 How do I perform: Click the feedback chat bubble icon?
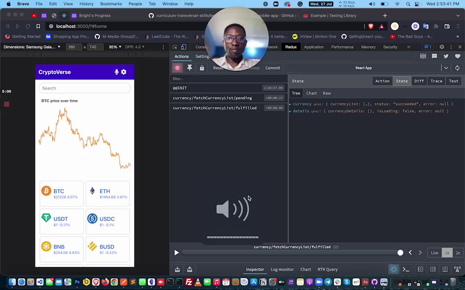coord(434,56)
